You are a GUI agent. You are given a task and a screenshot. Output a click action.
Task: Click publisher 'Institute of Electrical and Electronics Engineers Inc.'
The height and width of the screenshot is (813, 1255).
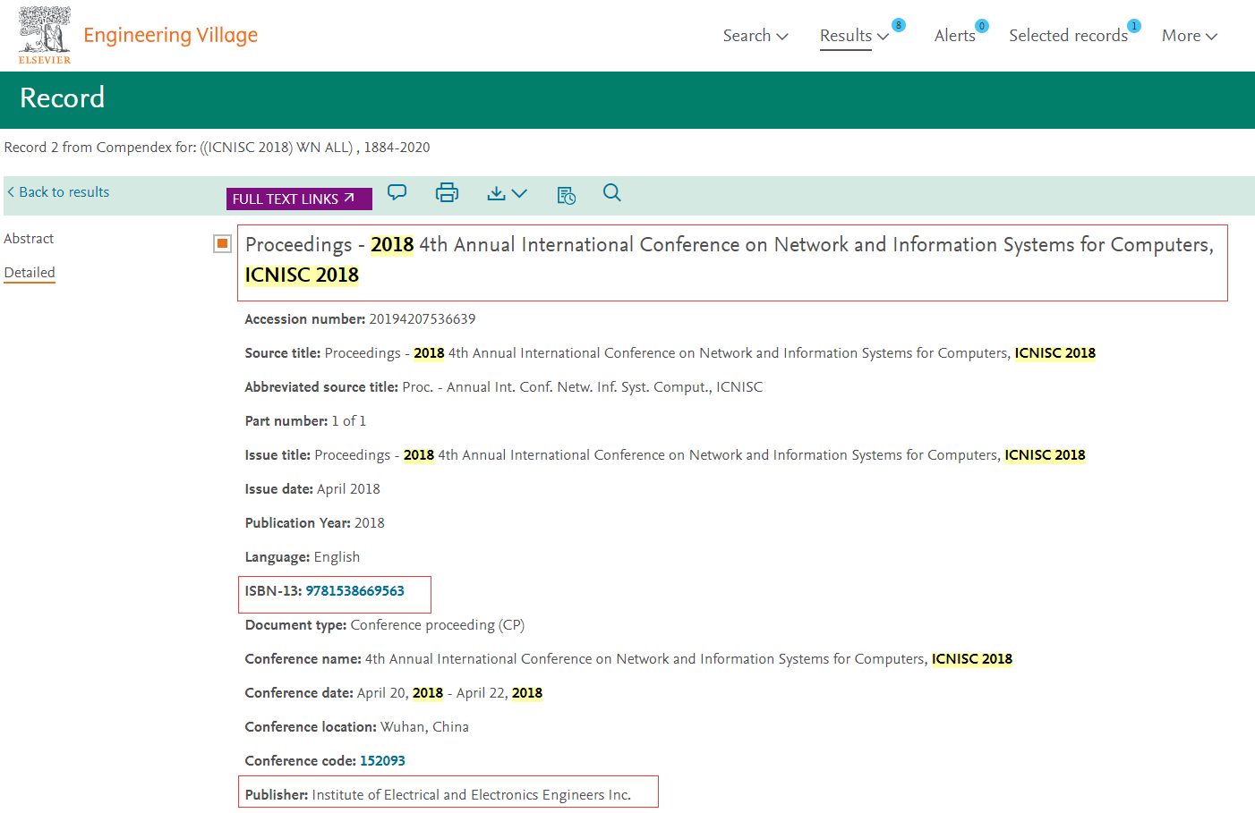472,795
